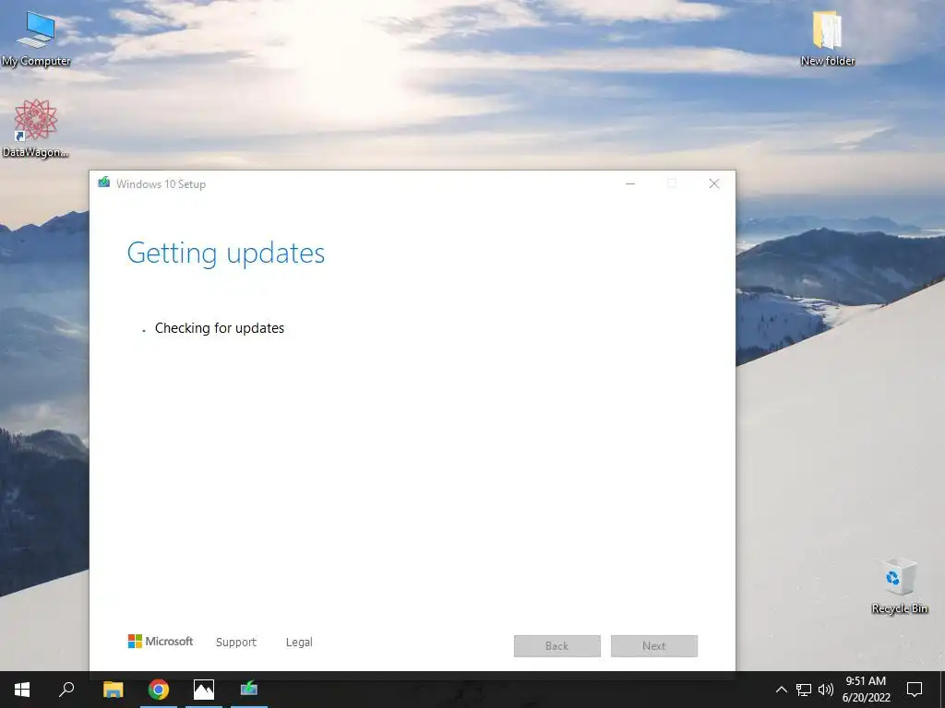Click the 'Checking for updates' text

220,328
